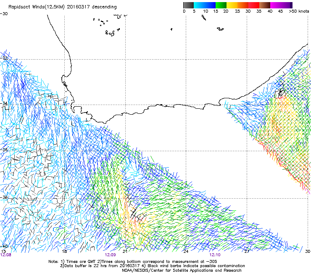This screenshot has height=273, width=311.
Task: Click the red 30-35 knots legend segment
Action: [254, 5]
